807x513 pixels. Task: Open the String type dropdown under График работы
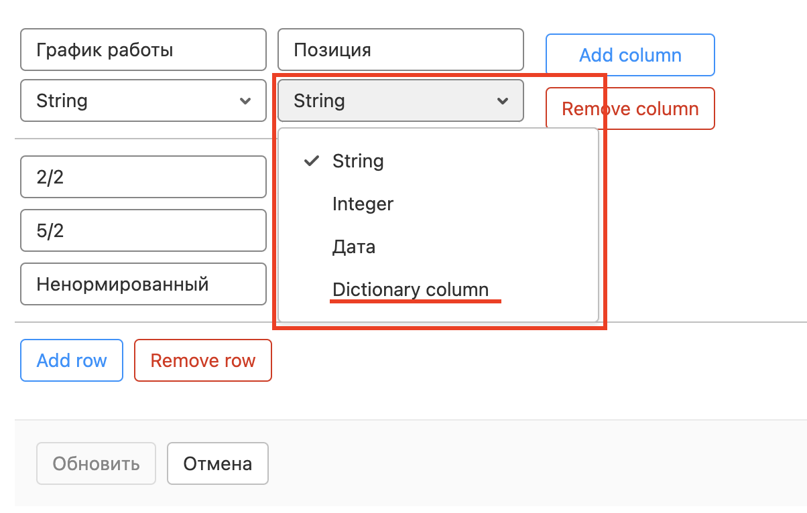tap(143, 101)
